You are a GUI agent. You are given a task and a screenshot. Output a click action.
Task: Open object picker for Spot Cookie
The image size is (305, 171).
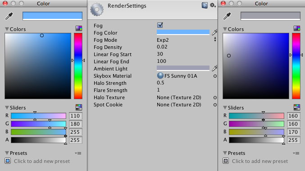click(215, 105)
